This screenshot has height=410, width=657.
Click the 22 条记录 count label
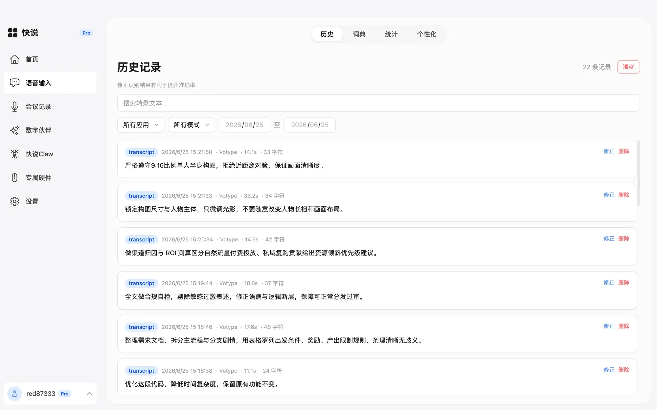[597, 67]
